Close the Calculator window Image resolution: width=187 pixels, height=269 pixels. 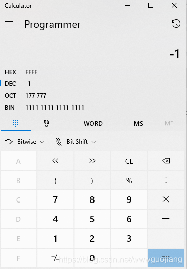tap(174, 6)
